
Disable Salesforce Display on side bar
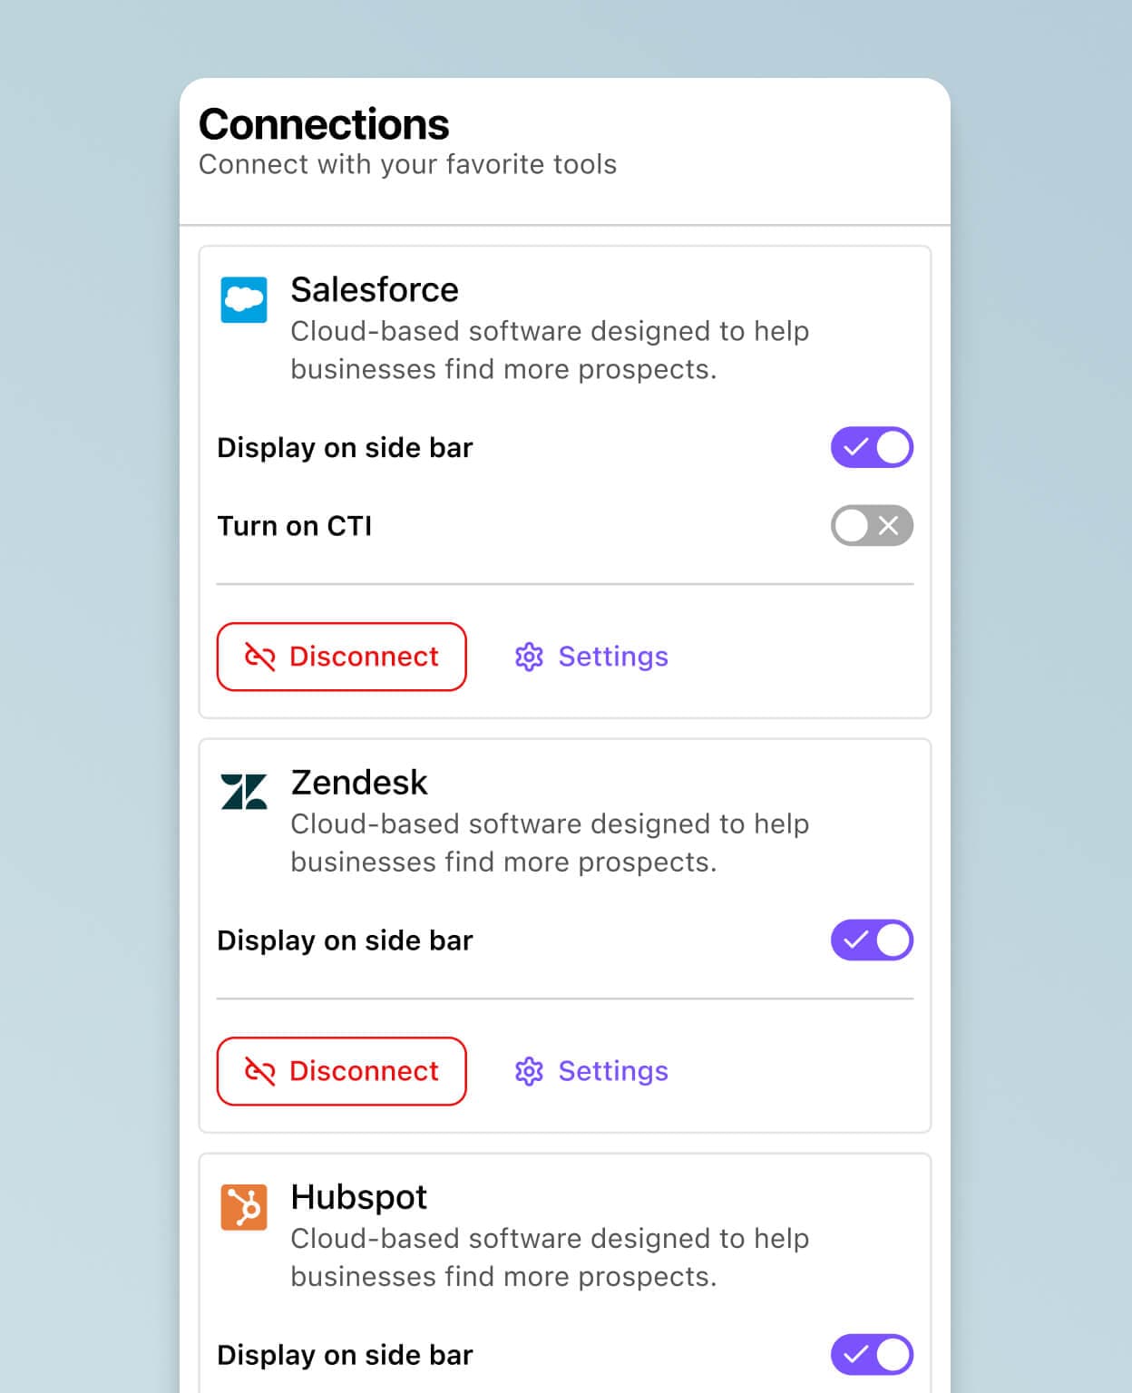(x=872, y=448)
